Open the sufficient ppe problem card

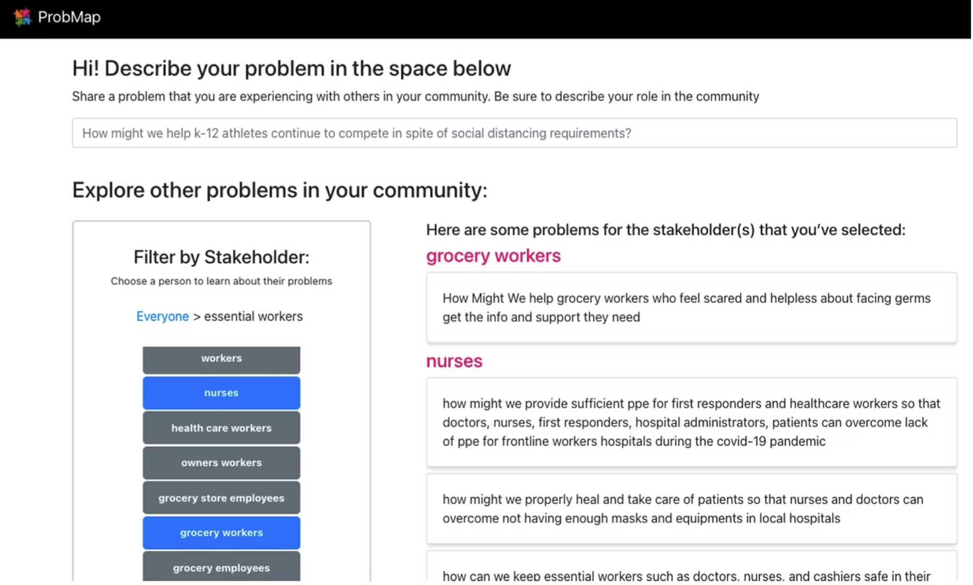point(691,422)
